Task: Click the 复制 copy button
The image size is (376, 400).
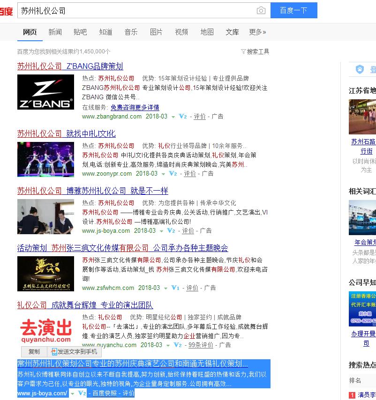Action: [34, 352]
